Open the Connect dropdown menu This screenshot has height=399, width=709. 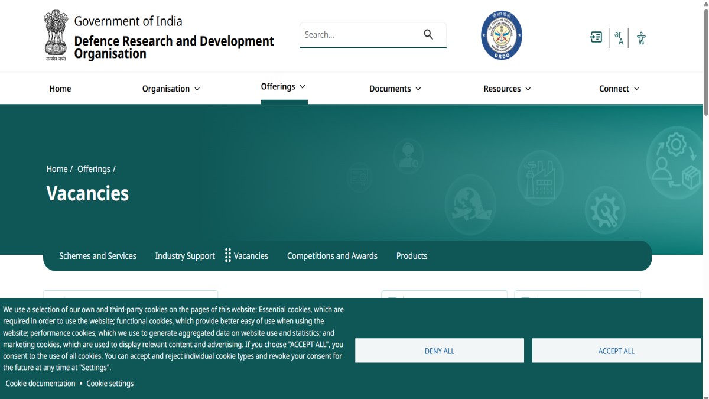point(619,89)
